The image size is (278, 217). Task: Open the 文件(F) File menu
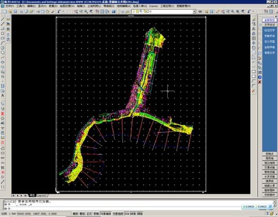pyautogui.click(x=9, y=6)
